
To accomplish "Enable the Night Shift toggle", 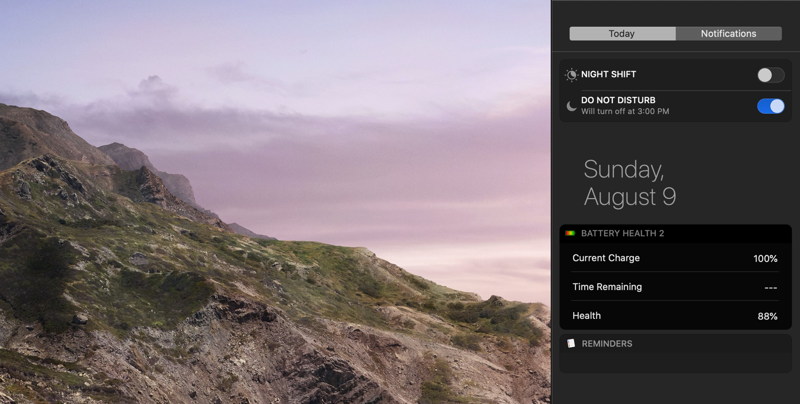I will [x=770, y=75].
